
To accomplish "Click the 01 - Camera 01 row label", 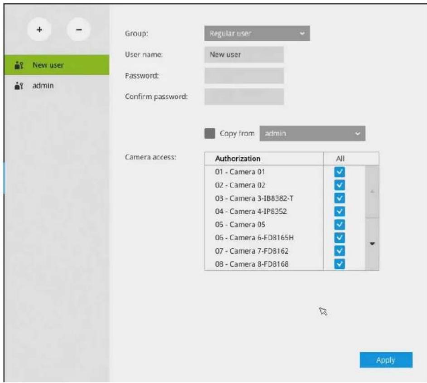I will coord(240,172).
